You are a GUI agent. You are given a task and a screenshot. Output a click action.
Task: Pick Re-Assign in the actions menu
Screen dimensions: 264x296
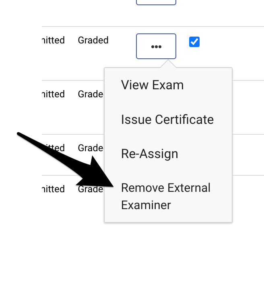pos(149,154)
